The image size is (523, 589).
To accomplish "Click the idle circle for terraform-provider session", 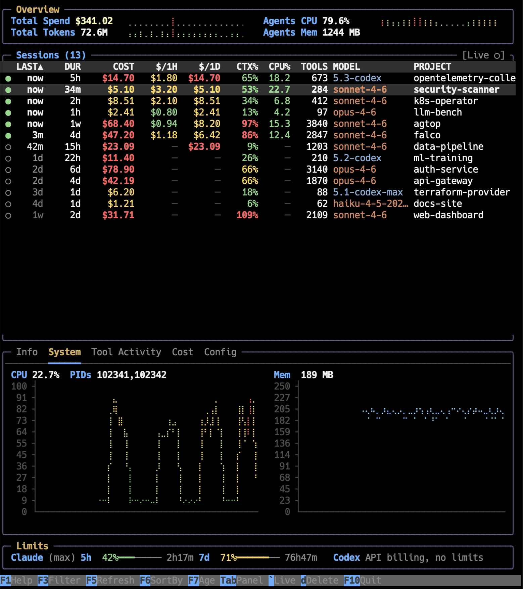I will [8, 193].
